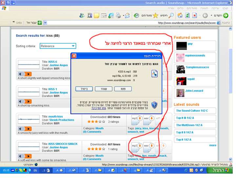The image size is (236, 188).
Task: Click the green Back arrow icon
Action: coord(226,15)
